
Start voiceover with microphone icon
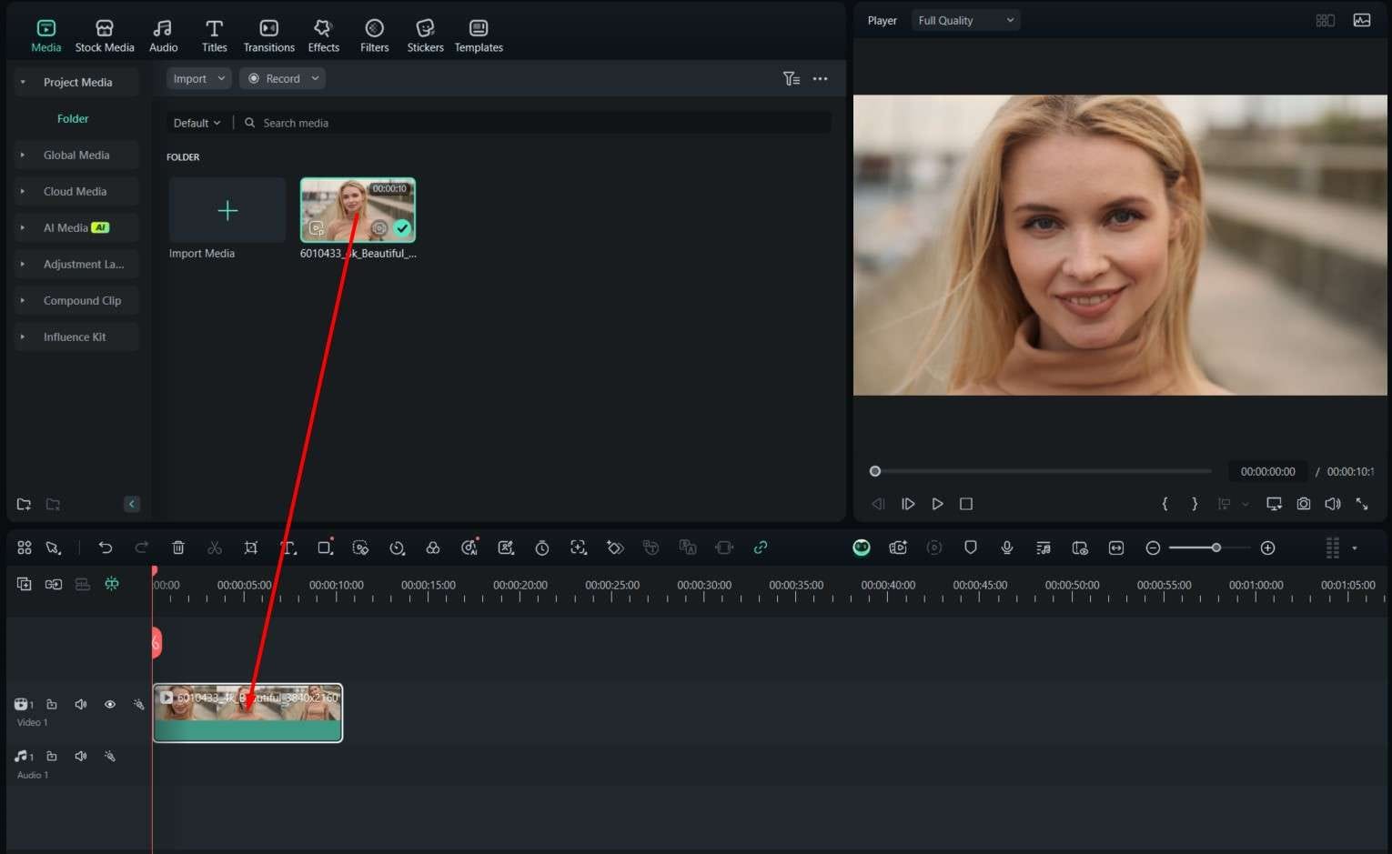point(1007,548)
